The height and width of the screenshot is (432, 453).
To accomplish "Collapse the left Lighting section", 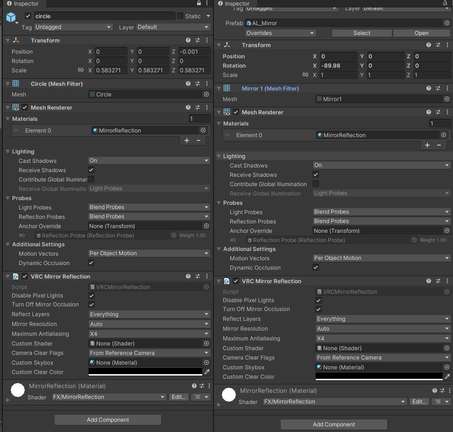I will pyautogui.click(x=8, y=152).
